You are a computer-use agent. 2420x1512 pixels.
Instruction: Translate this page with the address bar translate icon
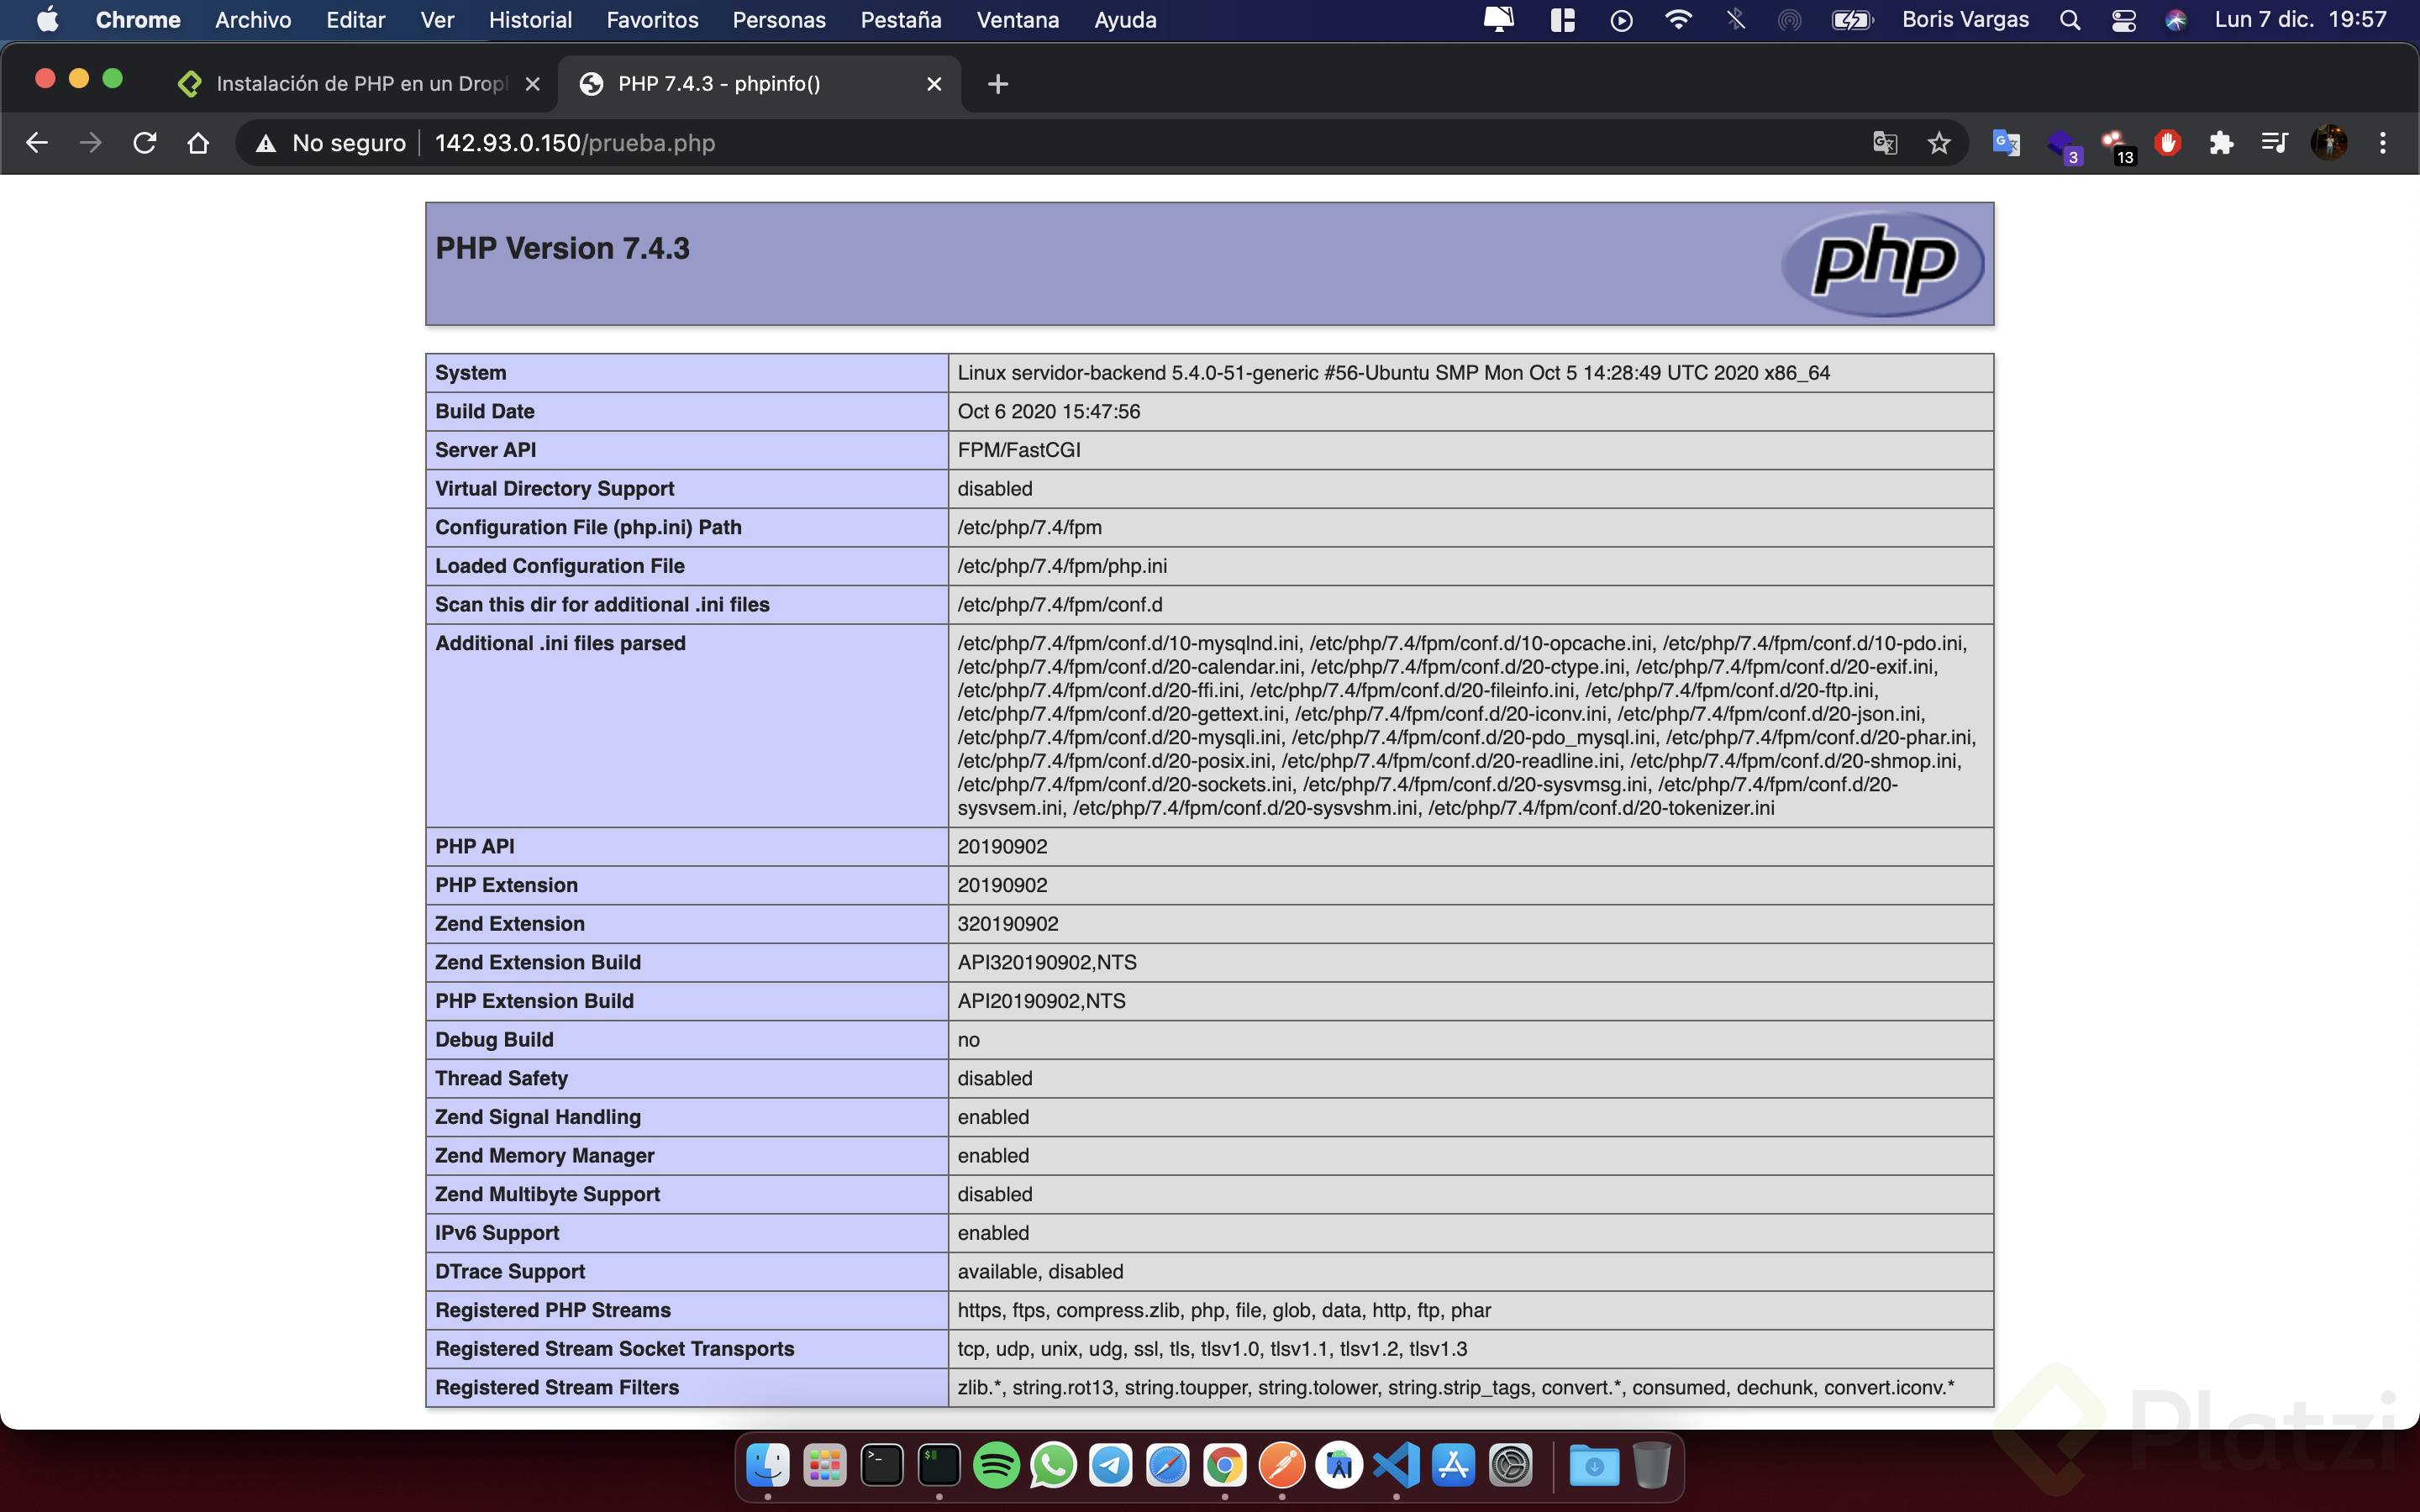[1884, 143]
